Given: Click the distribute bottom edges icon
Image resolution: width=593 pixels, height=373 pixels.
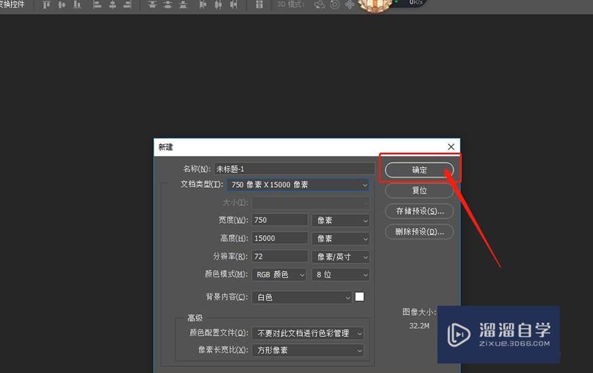Looking at the screenshot, I should coord(183,5).
